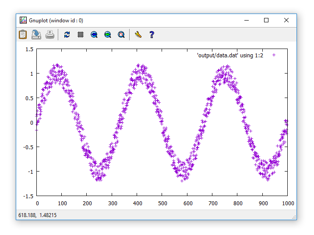Copy the graph to clipboard
The width and height of the screenshot is (314, 235).
[x=23, y=34]
